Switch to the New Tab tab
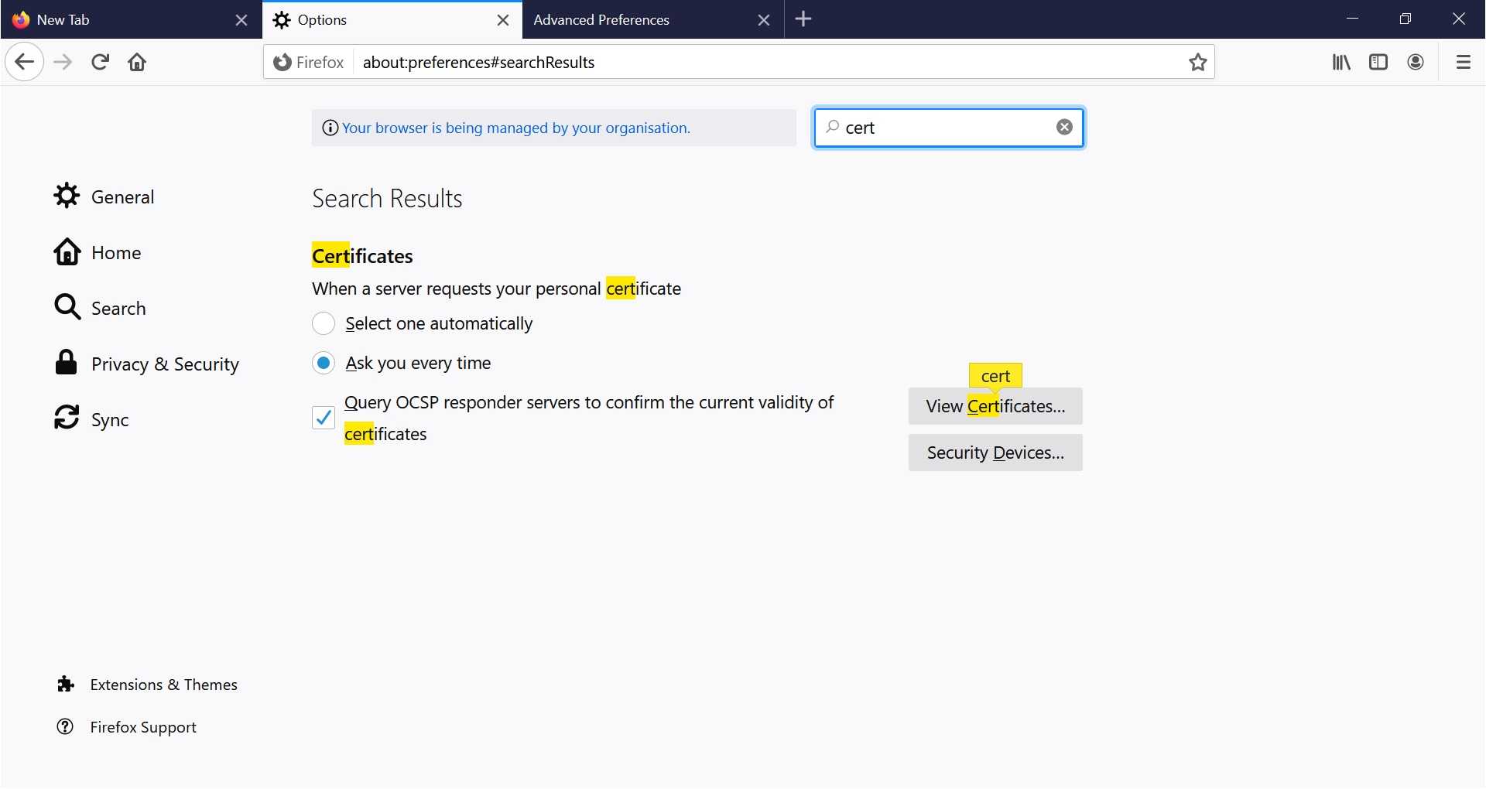 click(x=63, y=20)
